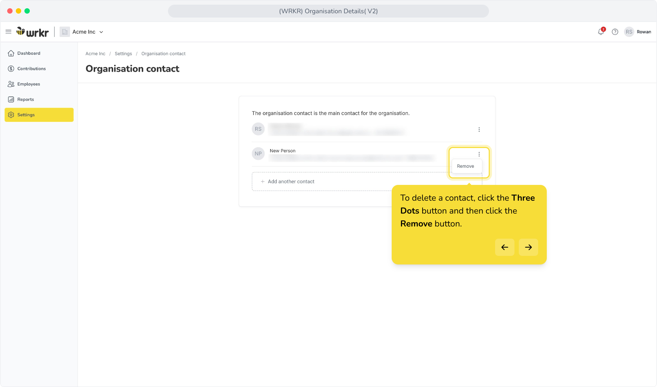This screenshot has width=657, height=387.
Task: Click the RS user avatar in header
Action: [x=629, y=32]
